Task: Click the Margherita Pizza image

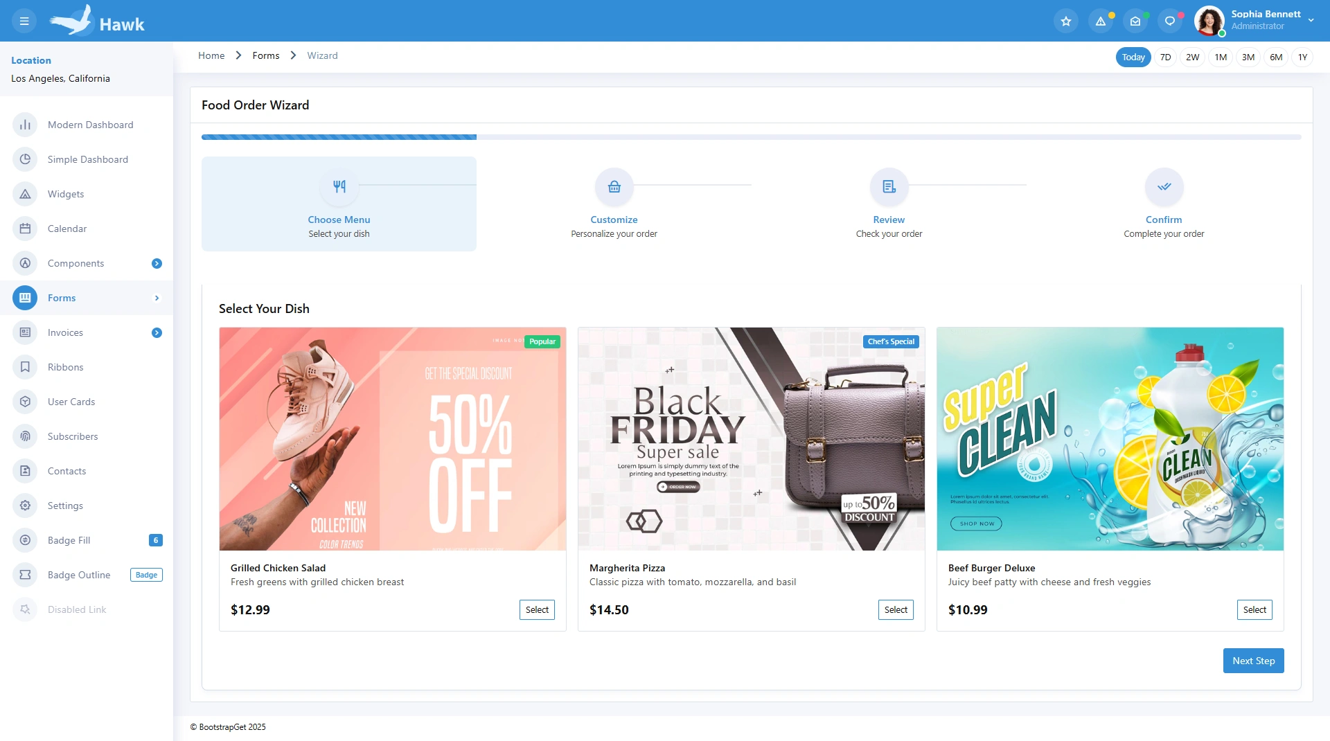Action: pos(752,439)
